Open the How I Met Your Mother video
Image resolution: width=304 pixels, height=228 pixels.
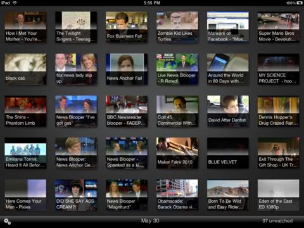tap(25, 27)
